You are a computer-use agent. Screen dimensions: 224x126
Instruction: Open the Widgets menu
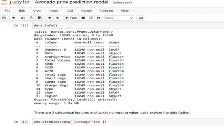[x=106, y=11]
